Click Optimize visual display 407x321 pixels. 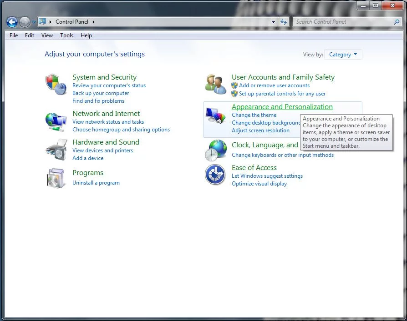pos(259,184)
